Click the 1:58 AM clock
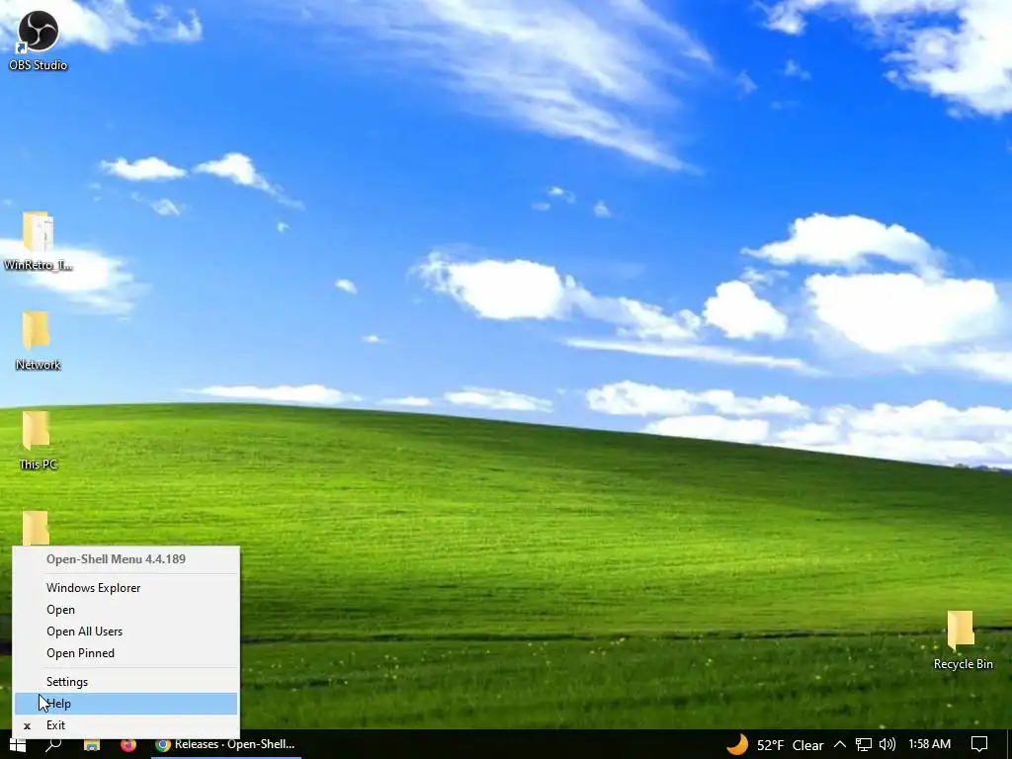Screen dimensions: 1012x759 [929, 745]
